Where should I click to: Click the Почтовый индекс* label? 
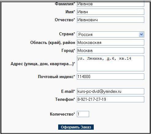click(x=56, y=77)
